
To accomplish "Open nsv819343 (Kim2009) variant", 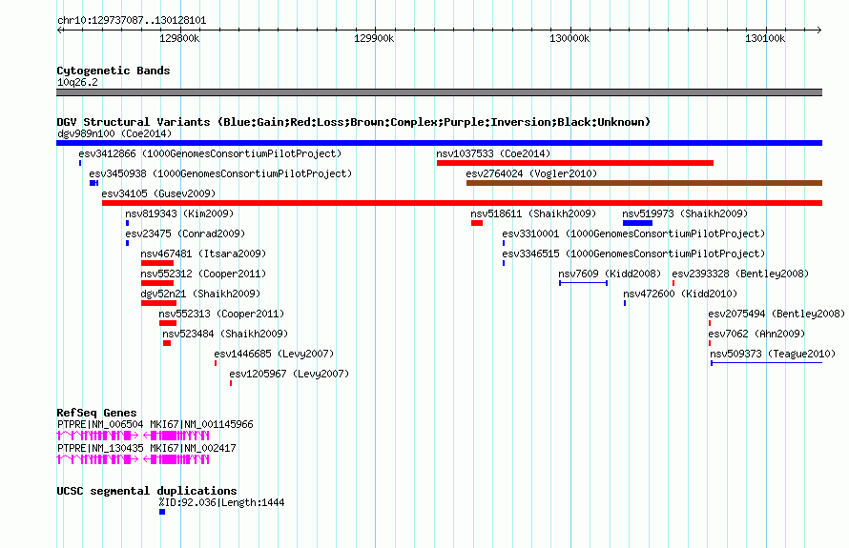I will coord(179,213).
